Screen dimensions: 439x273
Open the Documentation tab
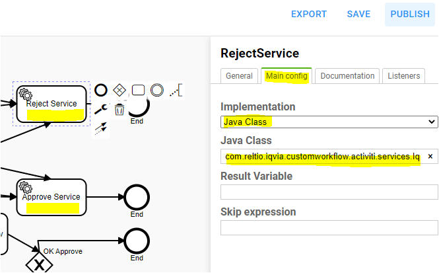coord(347,76)
